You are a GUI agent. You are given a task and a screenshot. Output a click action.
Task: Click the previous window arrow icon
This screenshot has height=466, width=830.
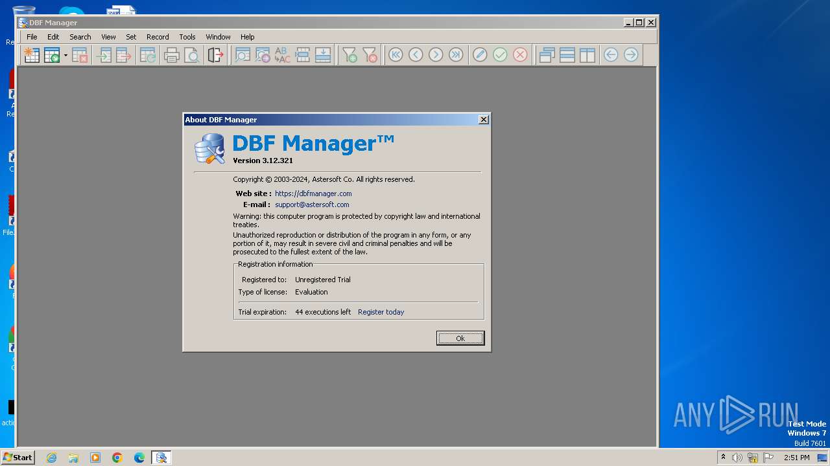point(611,55)
